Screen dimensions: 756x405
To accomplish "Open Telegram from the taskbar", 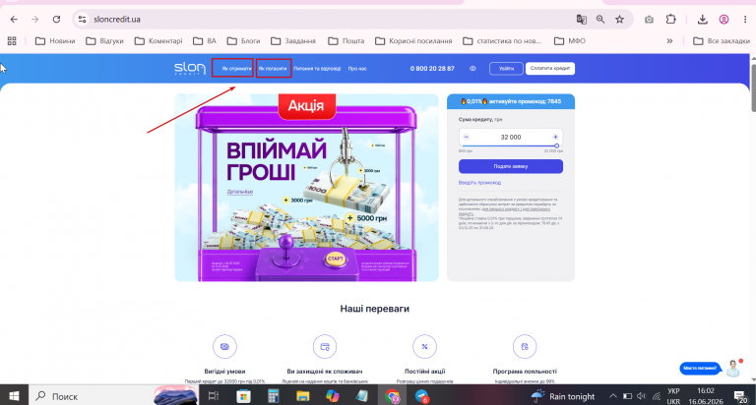I will tap(422, 396).
